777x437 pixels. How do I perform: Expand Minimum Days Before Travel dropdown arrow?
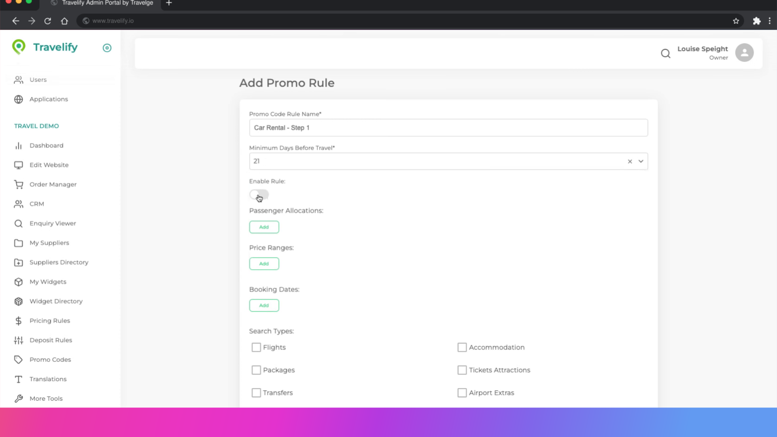(x=641, y=161)
